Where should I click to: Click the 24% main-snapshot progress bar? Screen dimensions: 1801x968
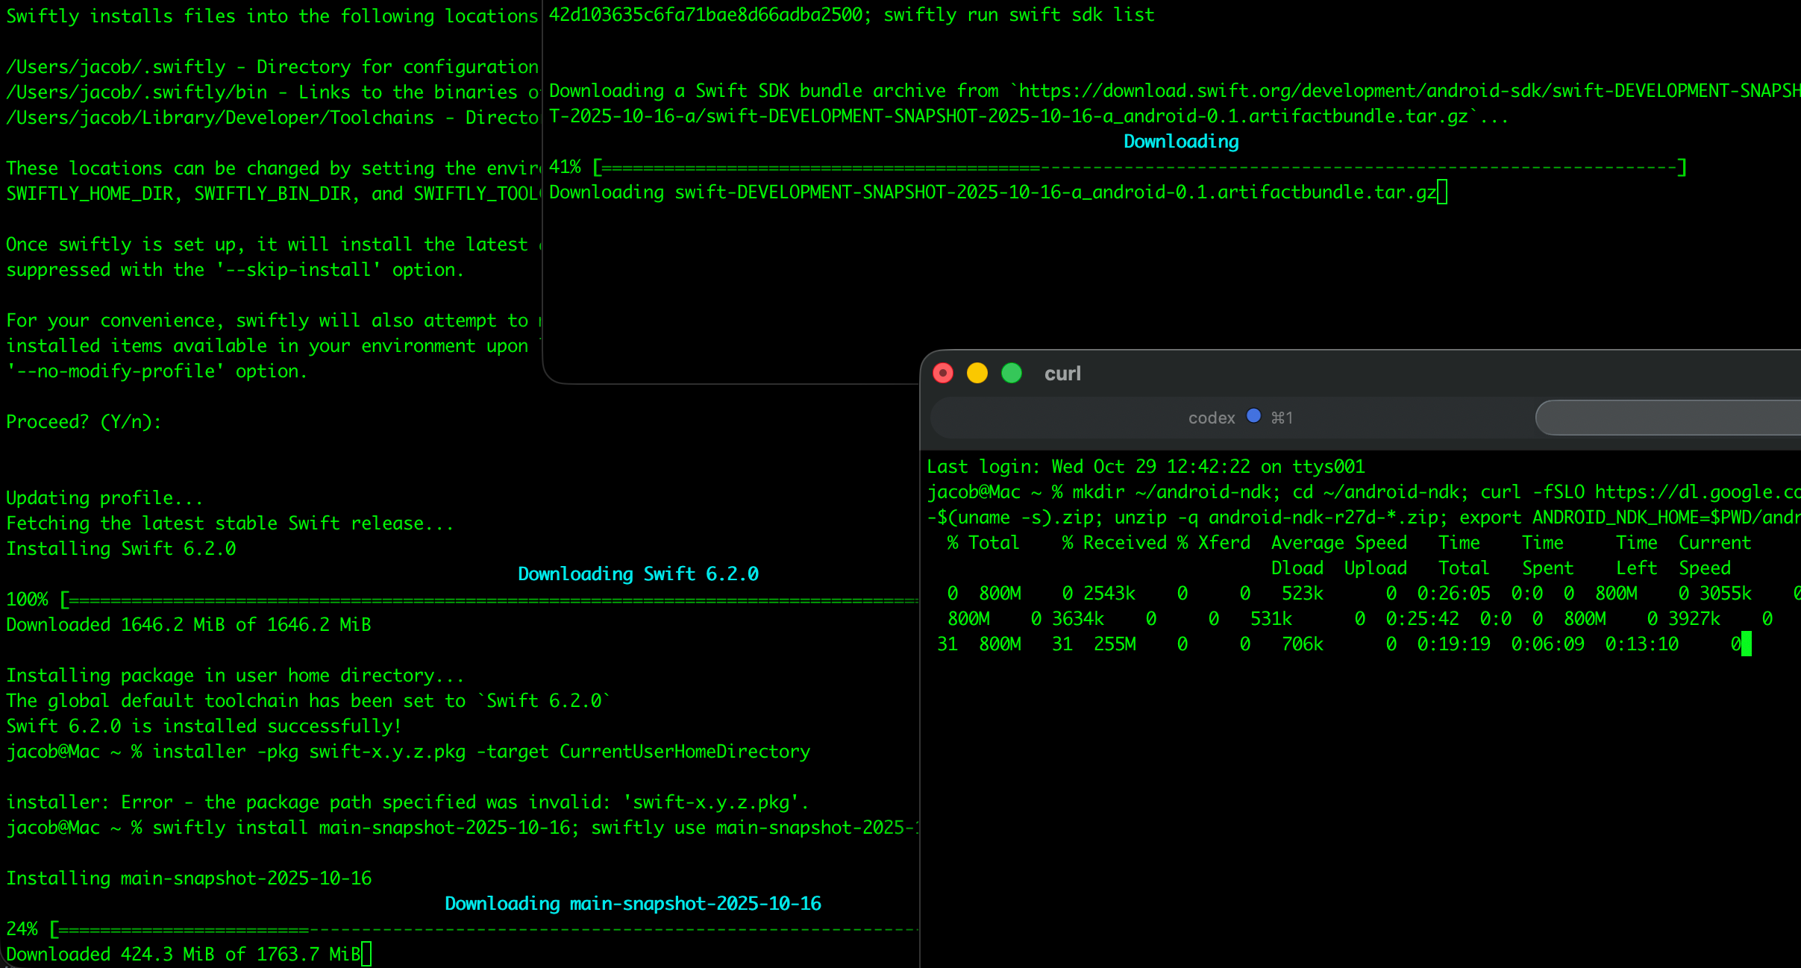pos(485,930)
